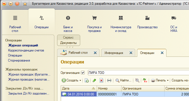Show postings with the Дт/Кт toolbar icon
The image size is (189, 101).
pos(145,80)
